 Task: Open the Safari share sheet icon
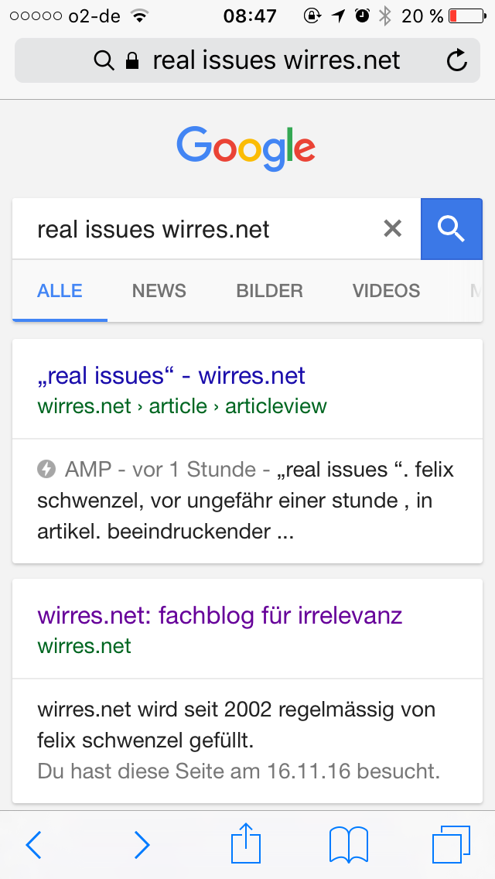click(x=246, y=843)
